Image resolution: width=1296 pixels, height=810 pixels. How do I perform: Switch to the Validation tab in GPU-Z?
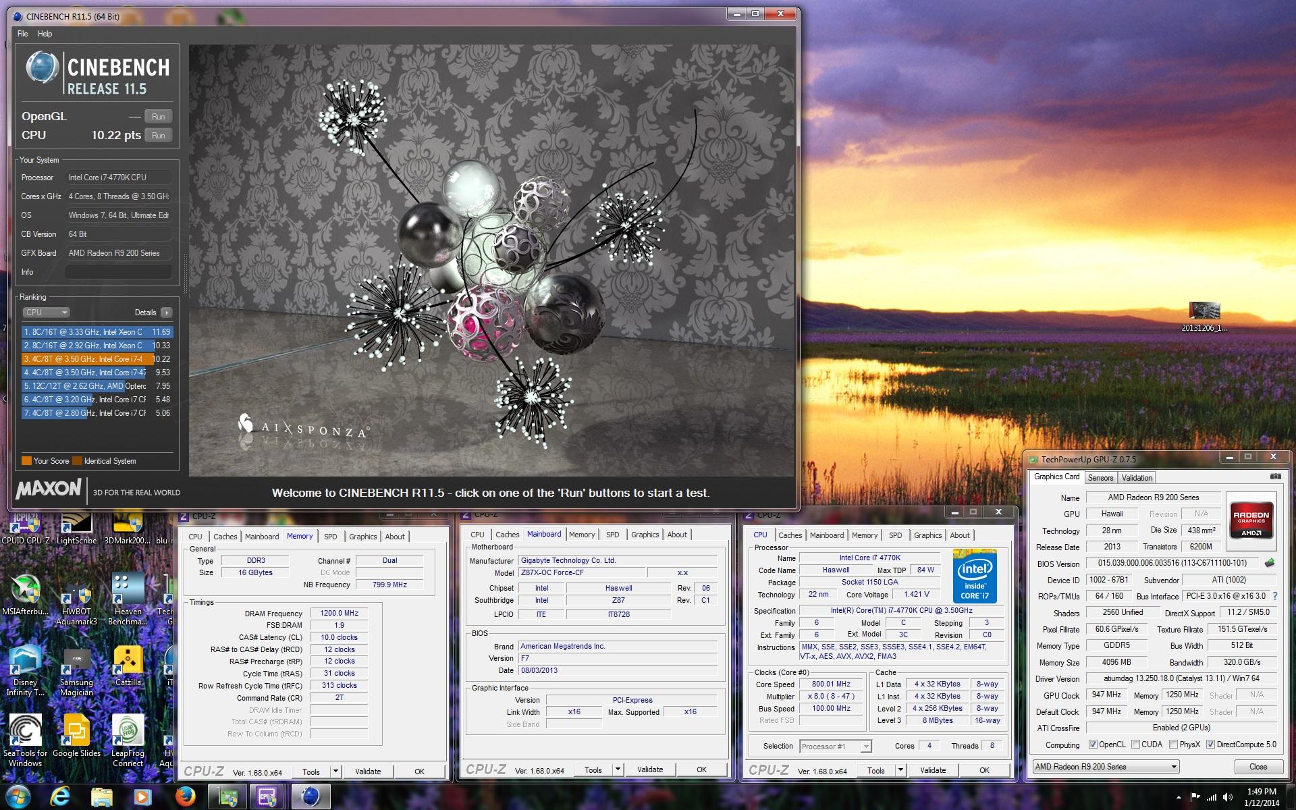[1137, 478]
